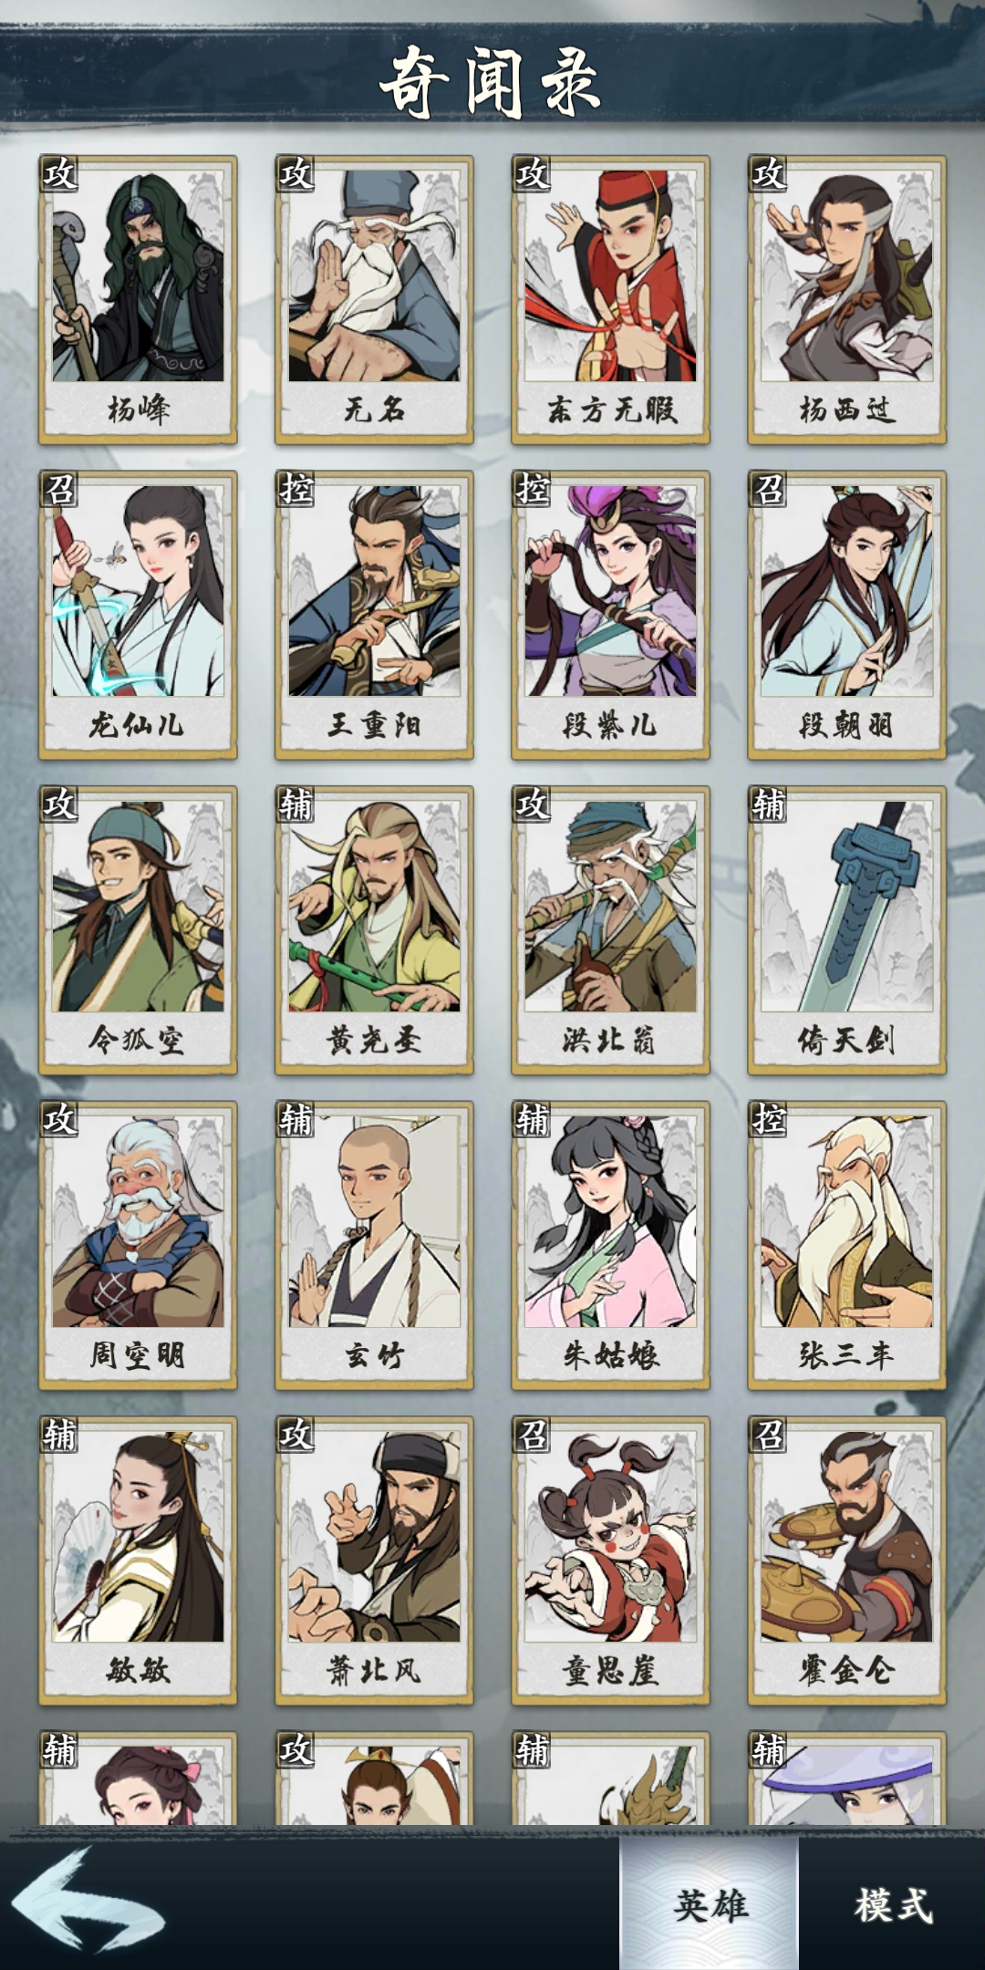
Task: Open the 王重阳 control hero card
Action: [x=374, y=615]
